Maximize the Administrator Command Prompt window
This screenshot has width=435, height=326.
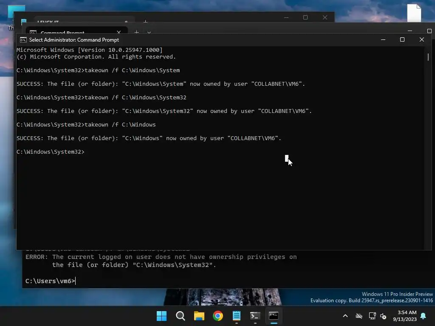[x=402, y=39]
